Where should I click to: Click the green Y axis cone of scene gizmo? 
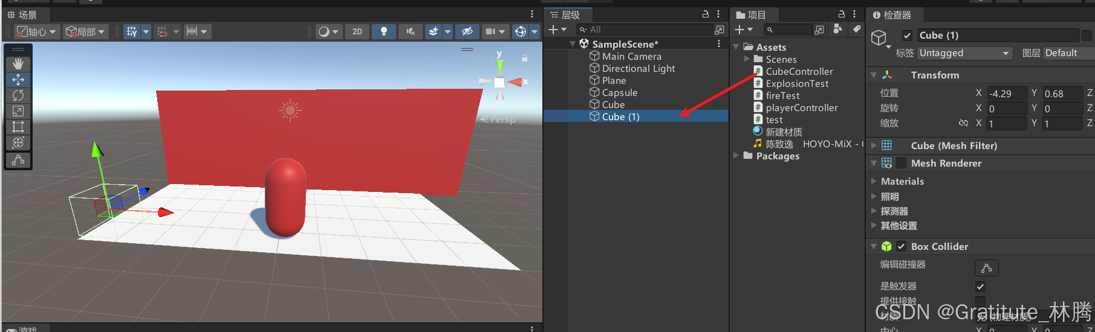499,66
